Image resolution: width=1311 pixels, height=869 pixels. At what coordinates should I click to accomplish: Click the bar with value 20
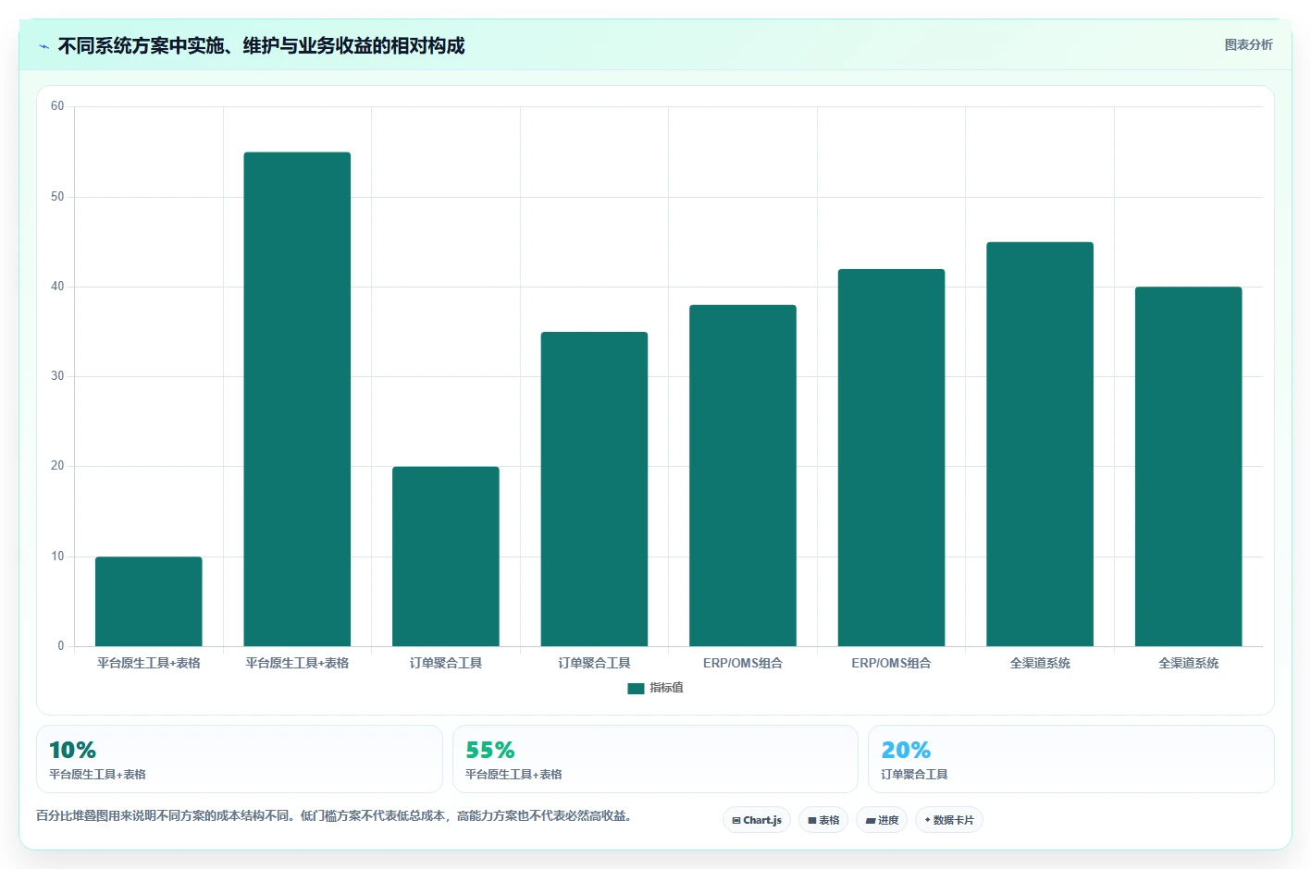(x=446, y=557)
